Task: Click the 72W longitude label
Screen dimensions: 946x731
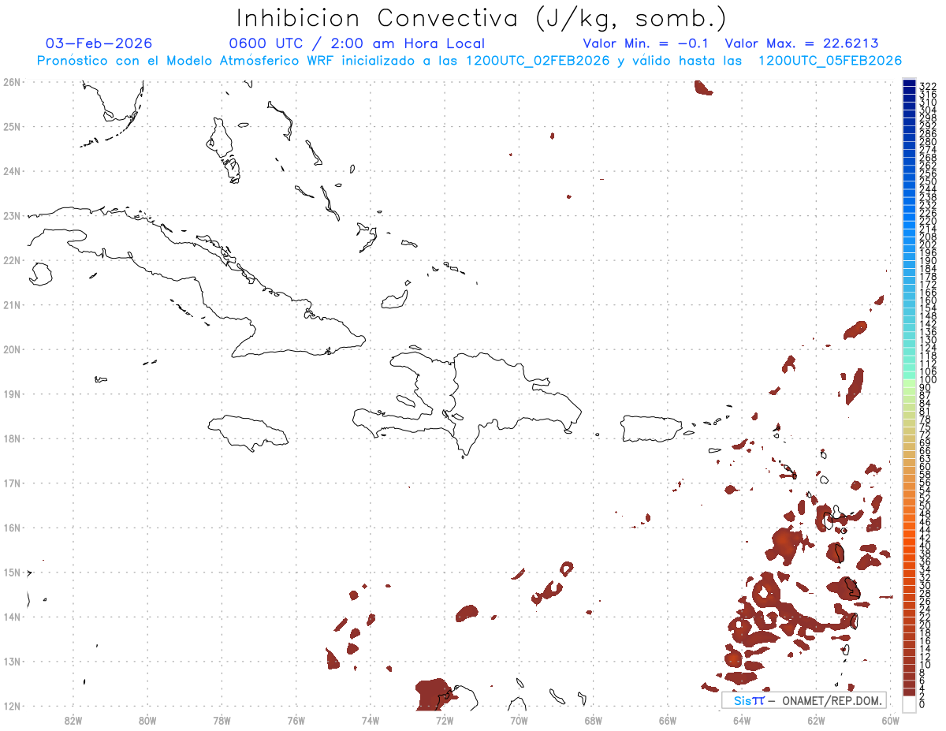Action: pyautogui.click(x=445, y=719)
